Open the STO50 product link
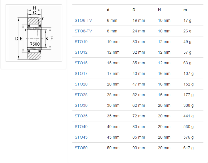Image resolution: width=208 pixels, height=163 pixels. (81, 148)
